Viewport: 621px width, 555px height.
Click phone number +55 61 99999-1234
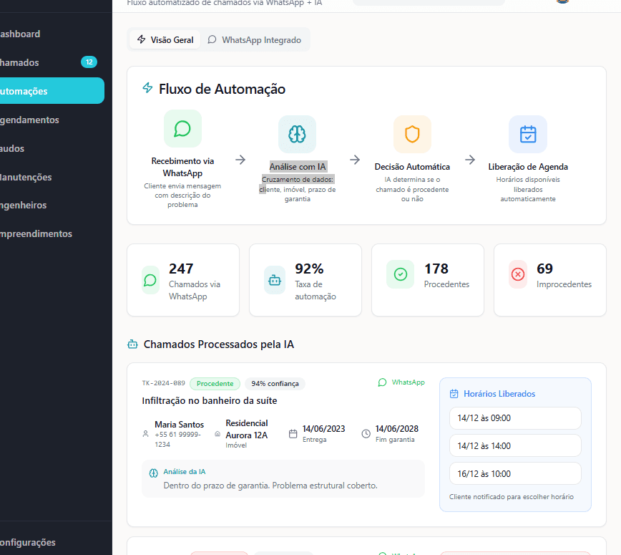pyautogui.click(x=177, y=439)
